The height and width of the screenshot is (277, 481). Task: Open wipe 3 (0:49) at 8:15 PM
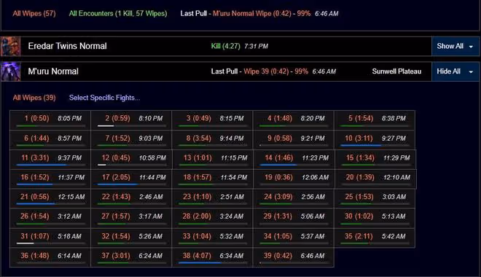pos(212,120)
